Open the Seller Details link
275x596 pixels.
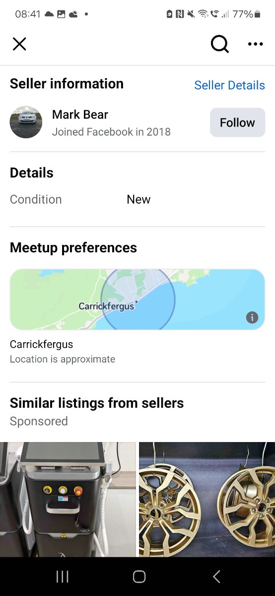229,85
